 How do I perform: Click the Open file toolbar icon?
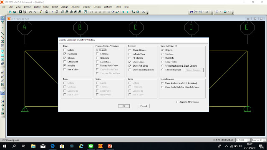(x=15, y=12)
